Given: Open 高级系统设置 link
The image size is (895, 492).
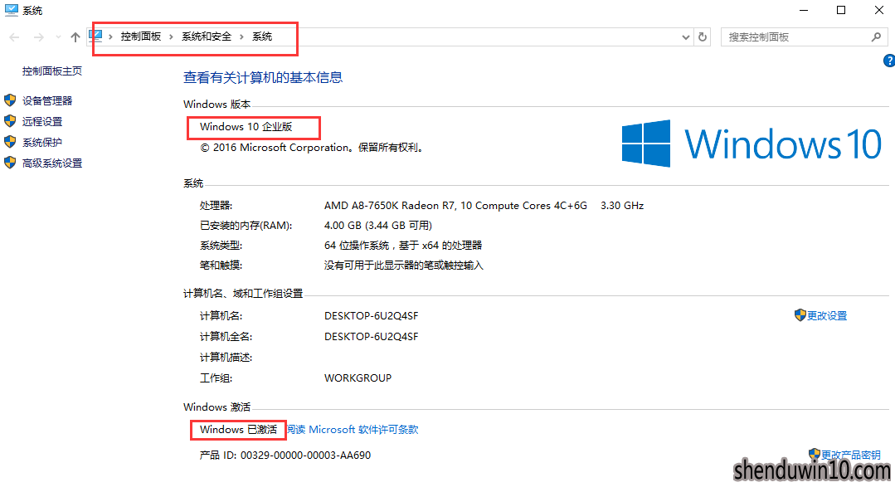Looking at the screenshot, I should (52, 163).
